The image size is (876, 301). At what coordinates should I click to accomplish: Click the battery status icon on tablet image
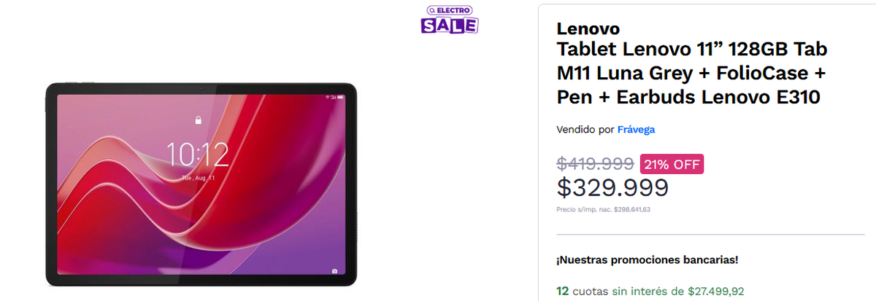[339, 95]
